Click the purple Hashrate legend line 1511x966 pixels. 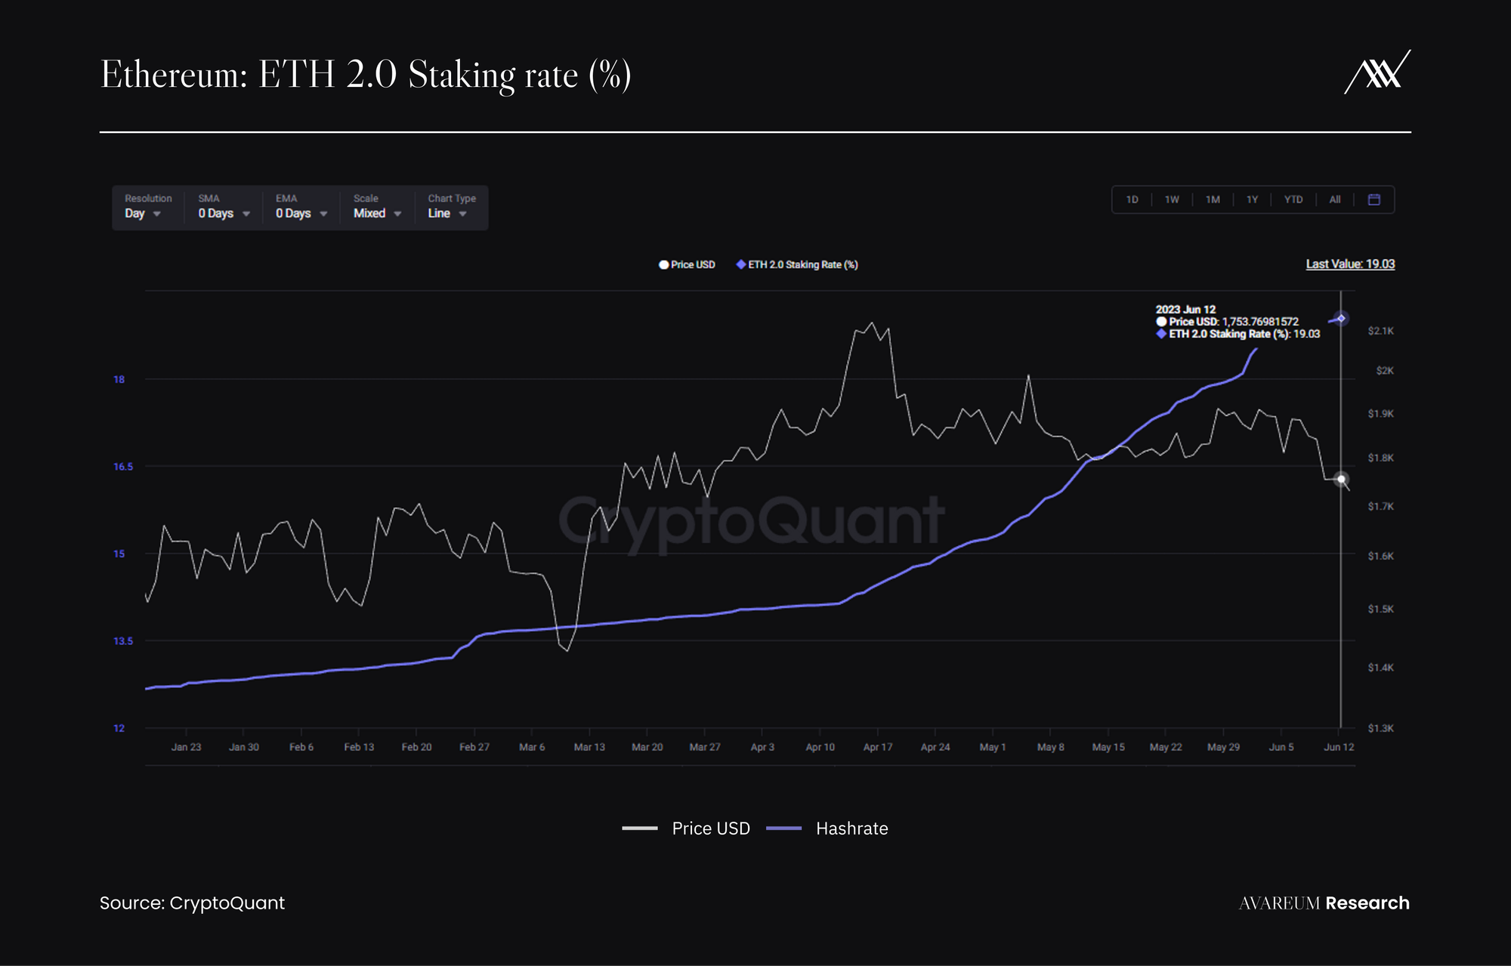click(783, 829)
